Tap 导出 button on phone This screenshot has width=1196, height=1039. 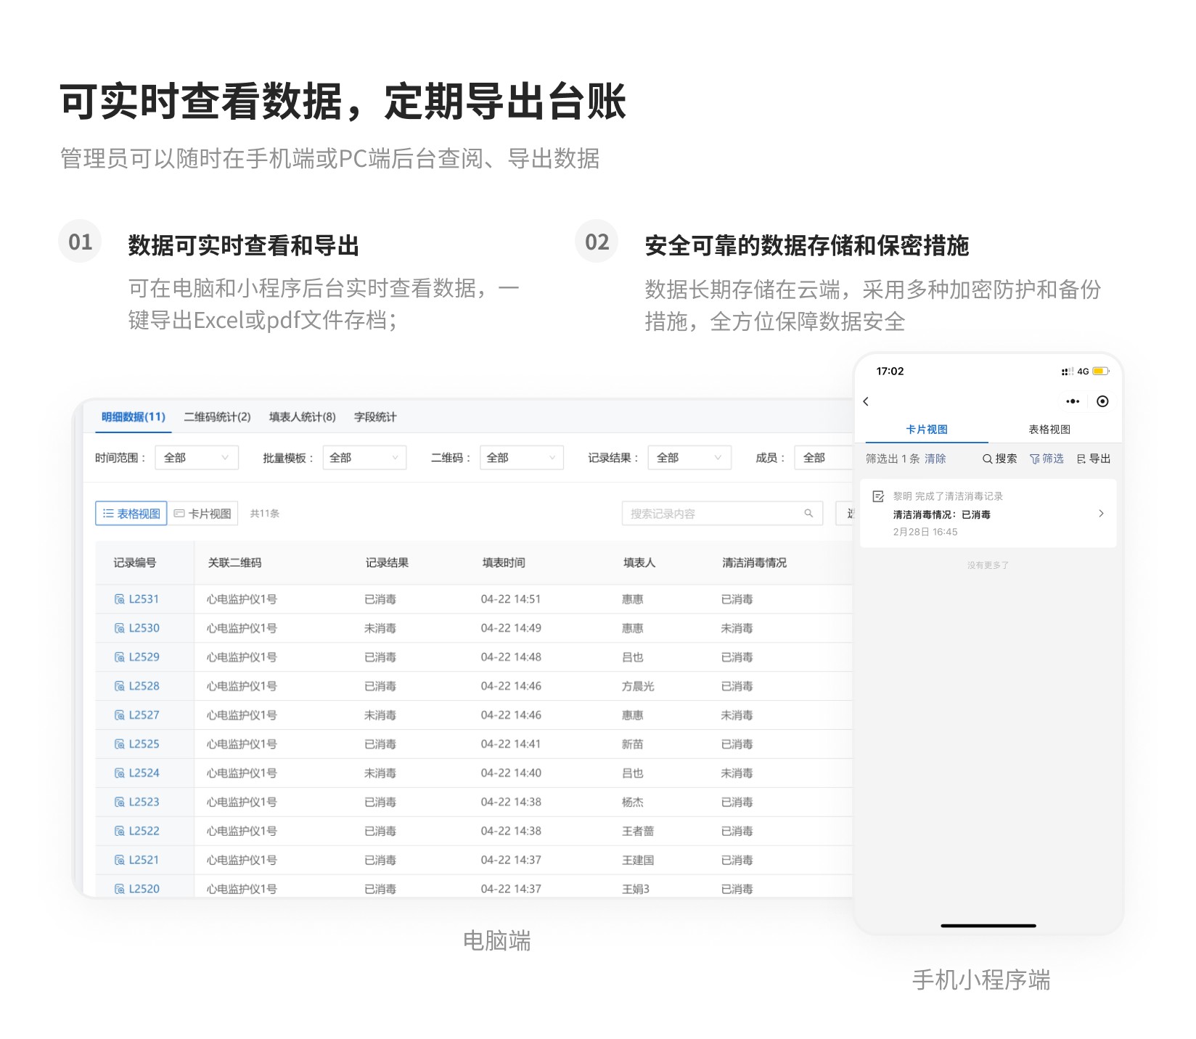[1094, 459]
